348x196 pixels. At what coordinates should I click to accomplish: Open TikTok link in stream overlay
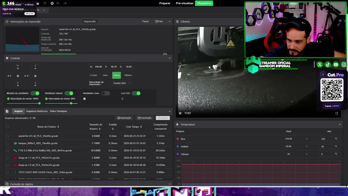[x=328, y=65]
